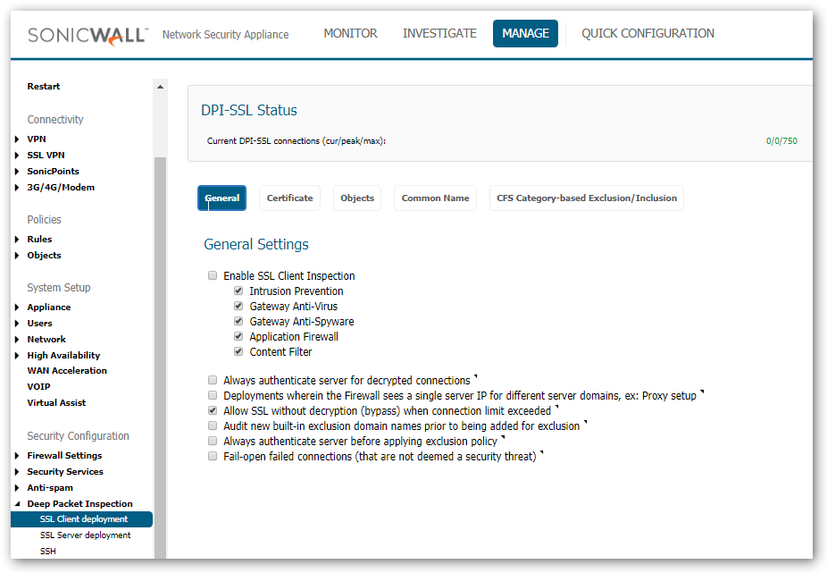Click info marker after Allow SSL without decryption
This screenshot has width=827, height=573.
click(556, 408)
